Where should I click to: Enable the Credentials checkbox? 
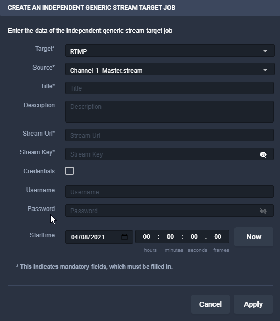70,171
